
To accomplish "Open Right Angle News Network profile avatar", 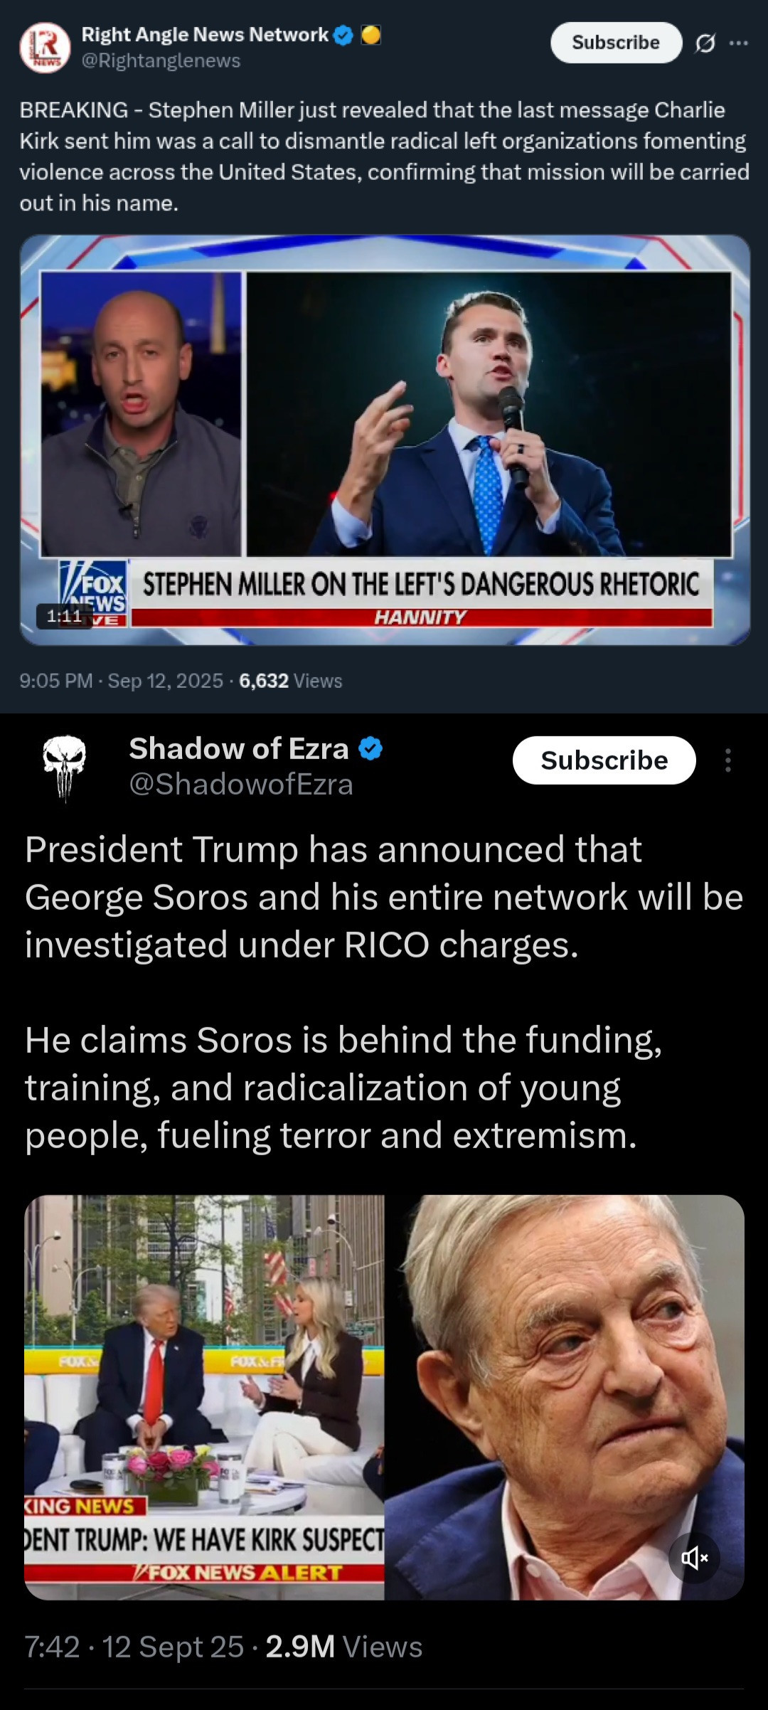I will coord(45,48).
